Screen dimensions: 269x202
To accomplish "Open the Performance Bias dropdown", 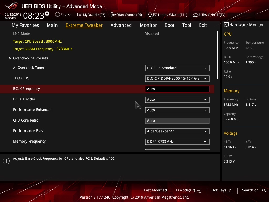I will 177,131.
